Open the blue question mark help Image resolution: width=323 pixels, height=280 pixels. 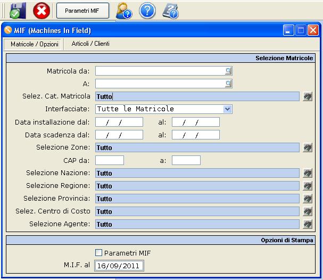[147, 11]
